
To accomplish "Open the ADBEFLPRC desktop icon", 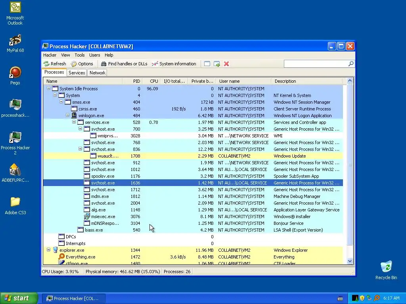I will 15,173.
